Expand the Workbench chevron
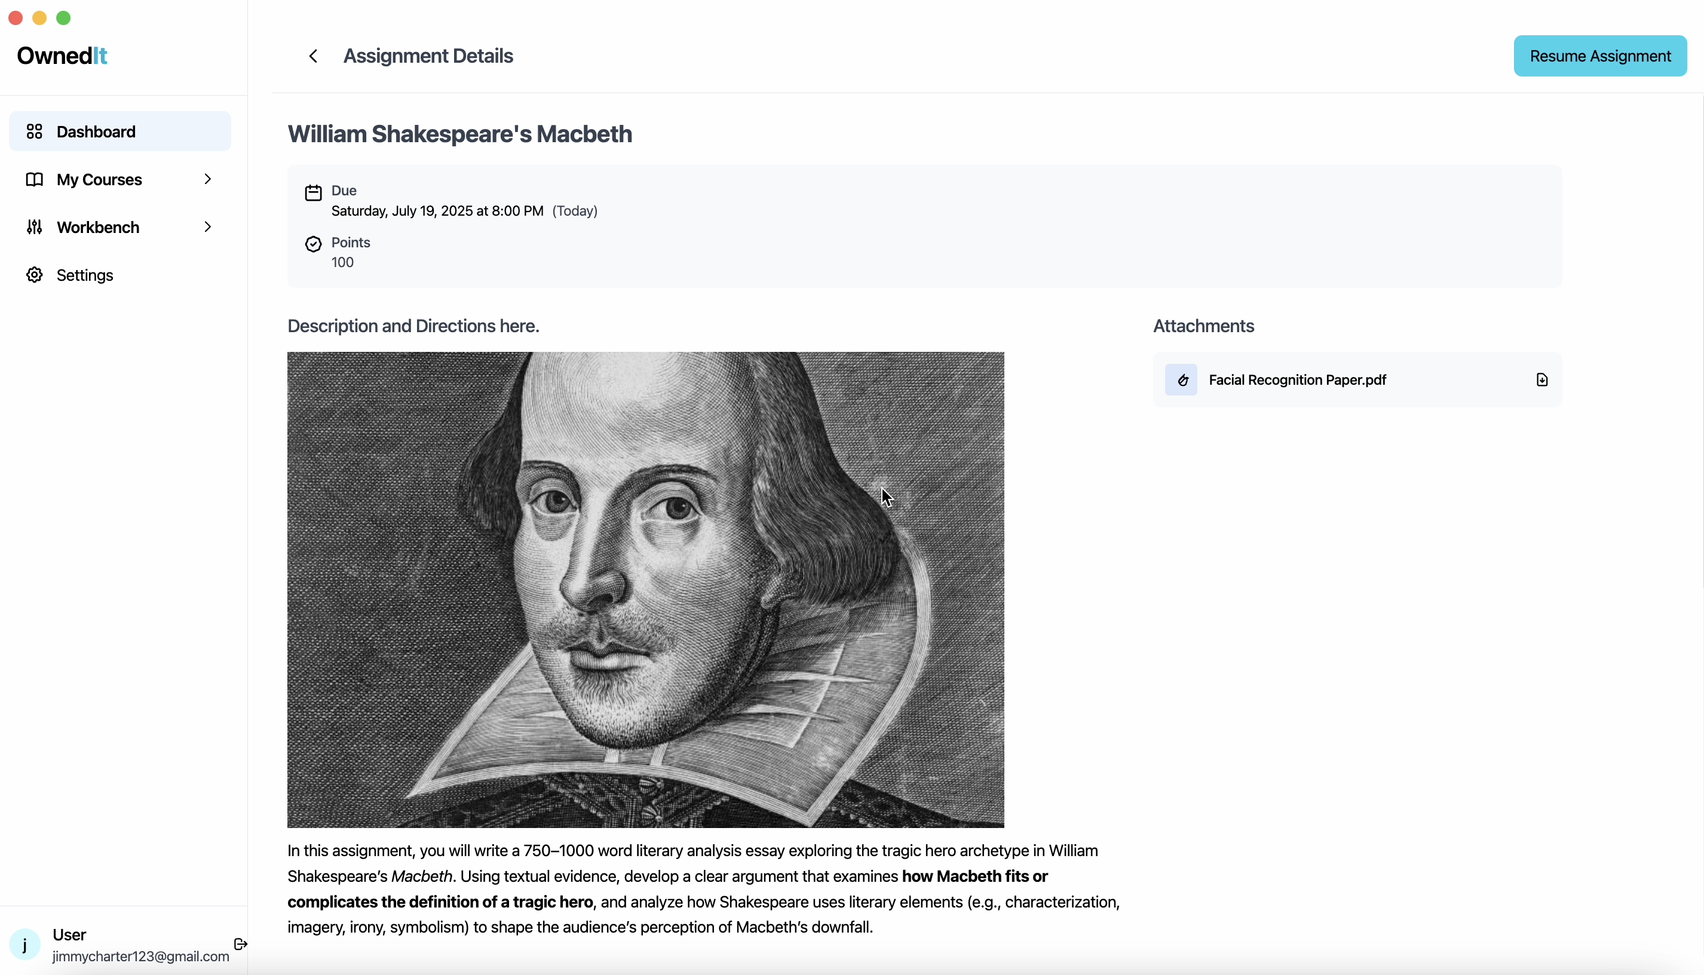Viewport: 1704px width, 975px height. tap(207, 227)
